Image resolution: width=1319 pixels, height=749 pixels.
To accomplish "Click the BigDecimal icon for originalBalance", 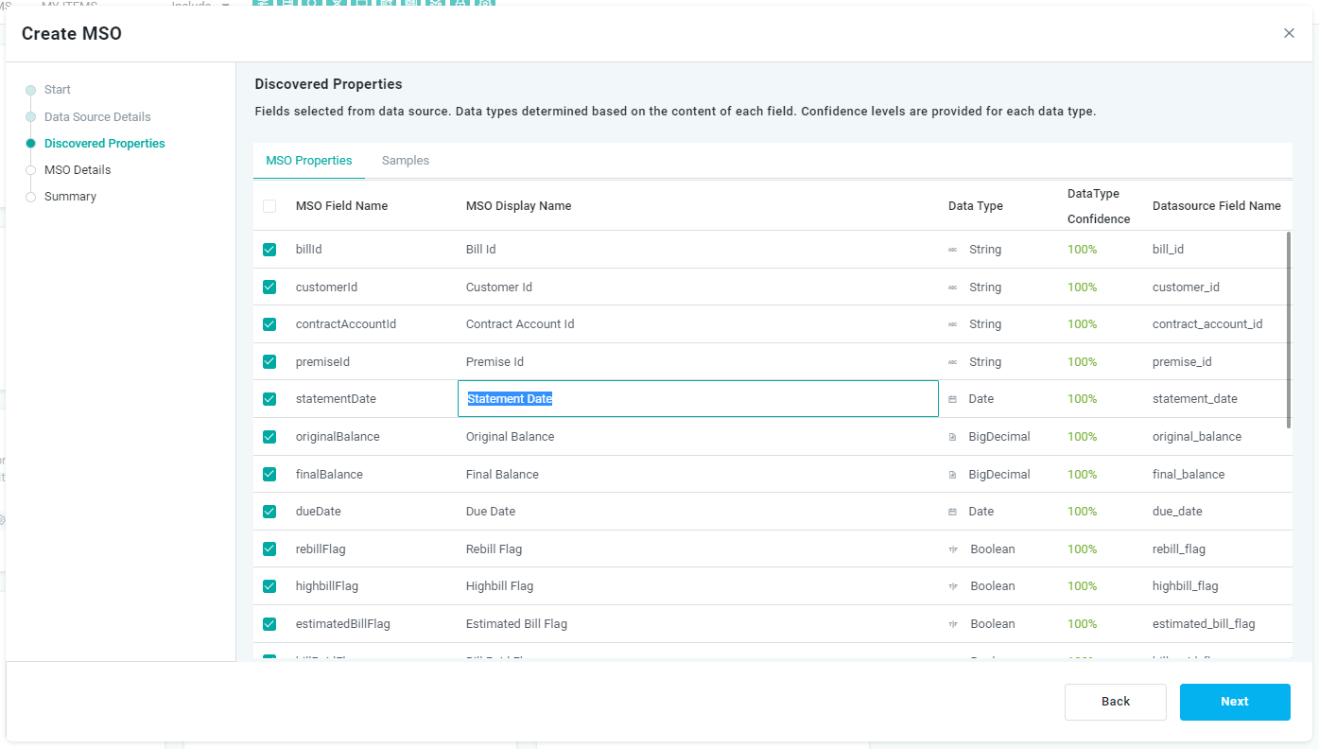I will (952, 437).
